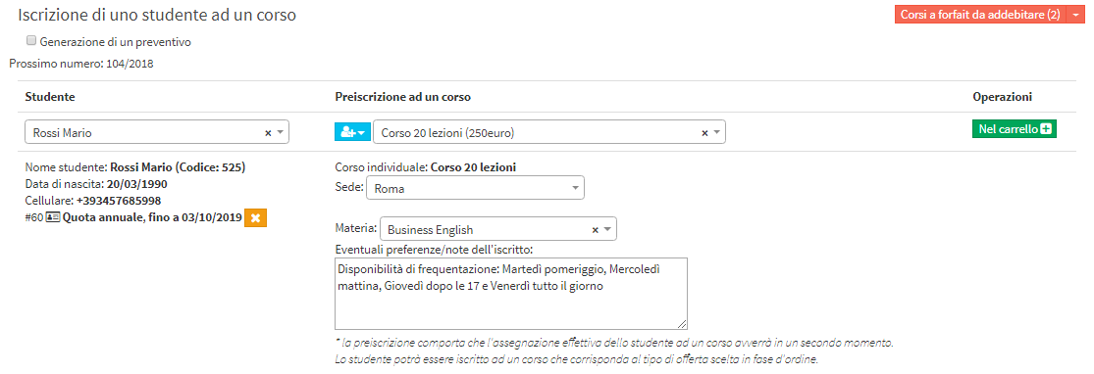This screenshot has height=374, width=1094.
Task: Open the Studente dropdown arrow
Action: 280,132
